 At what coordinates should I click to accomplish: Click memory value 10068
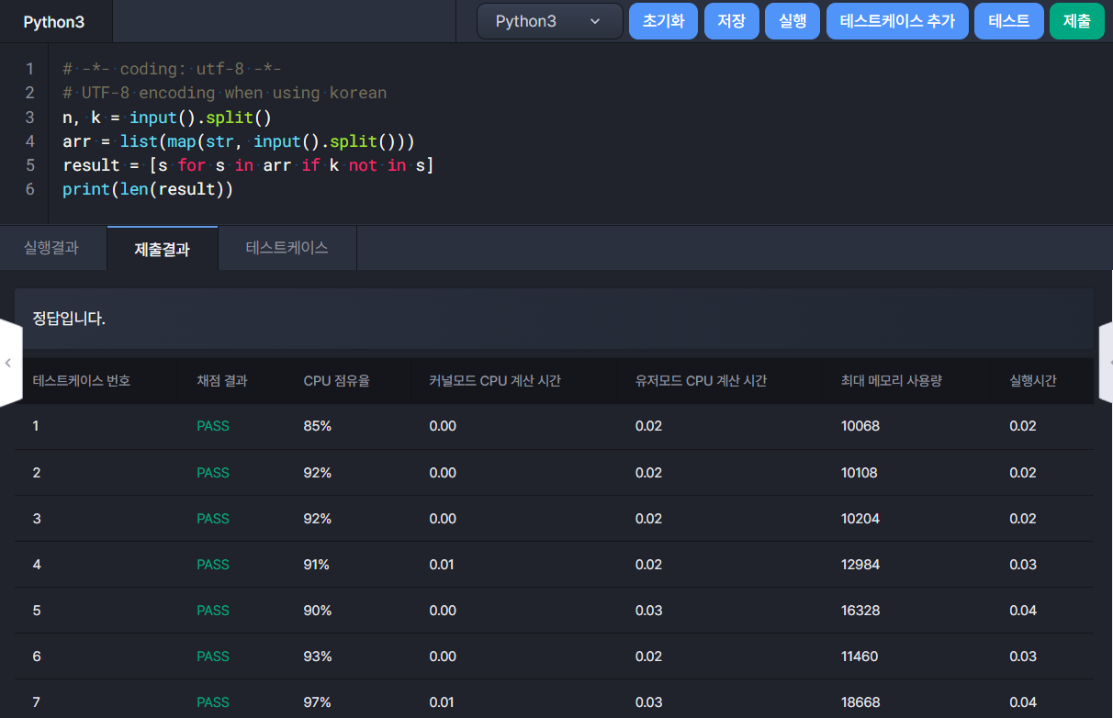tap(860, 426)
